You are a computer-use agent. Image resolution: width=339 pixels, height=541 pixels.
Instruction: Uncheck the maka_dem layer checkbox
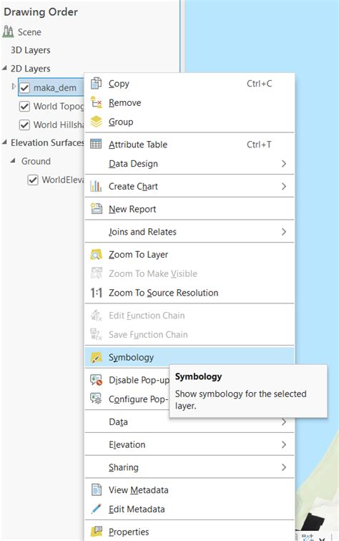click(x=24, y=87)
